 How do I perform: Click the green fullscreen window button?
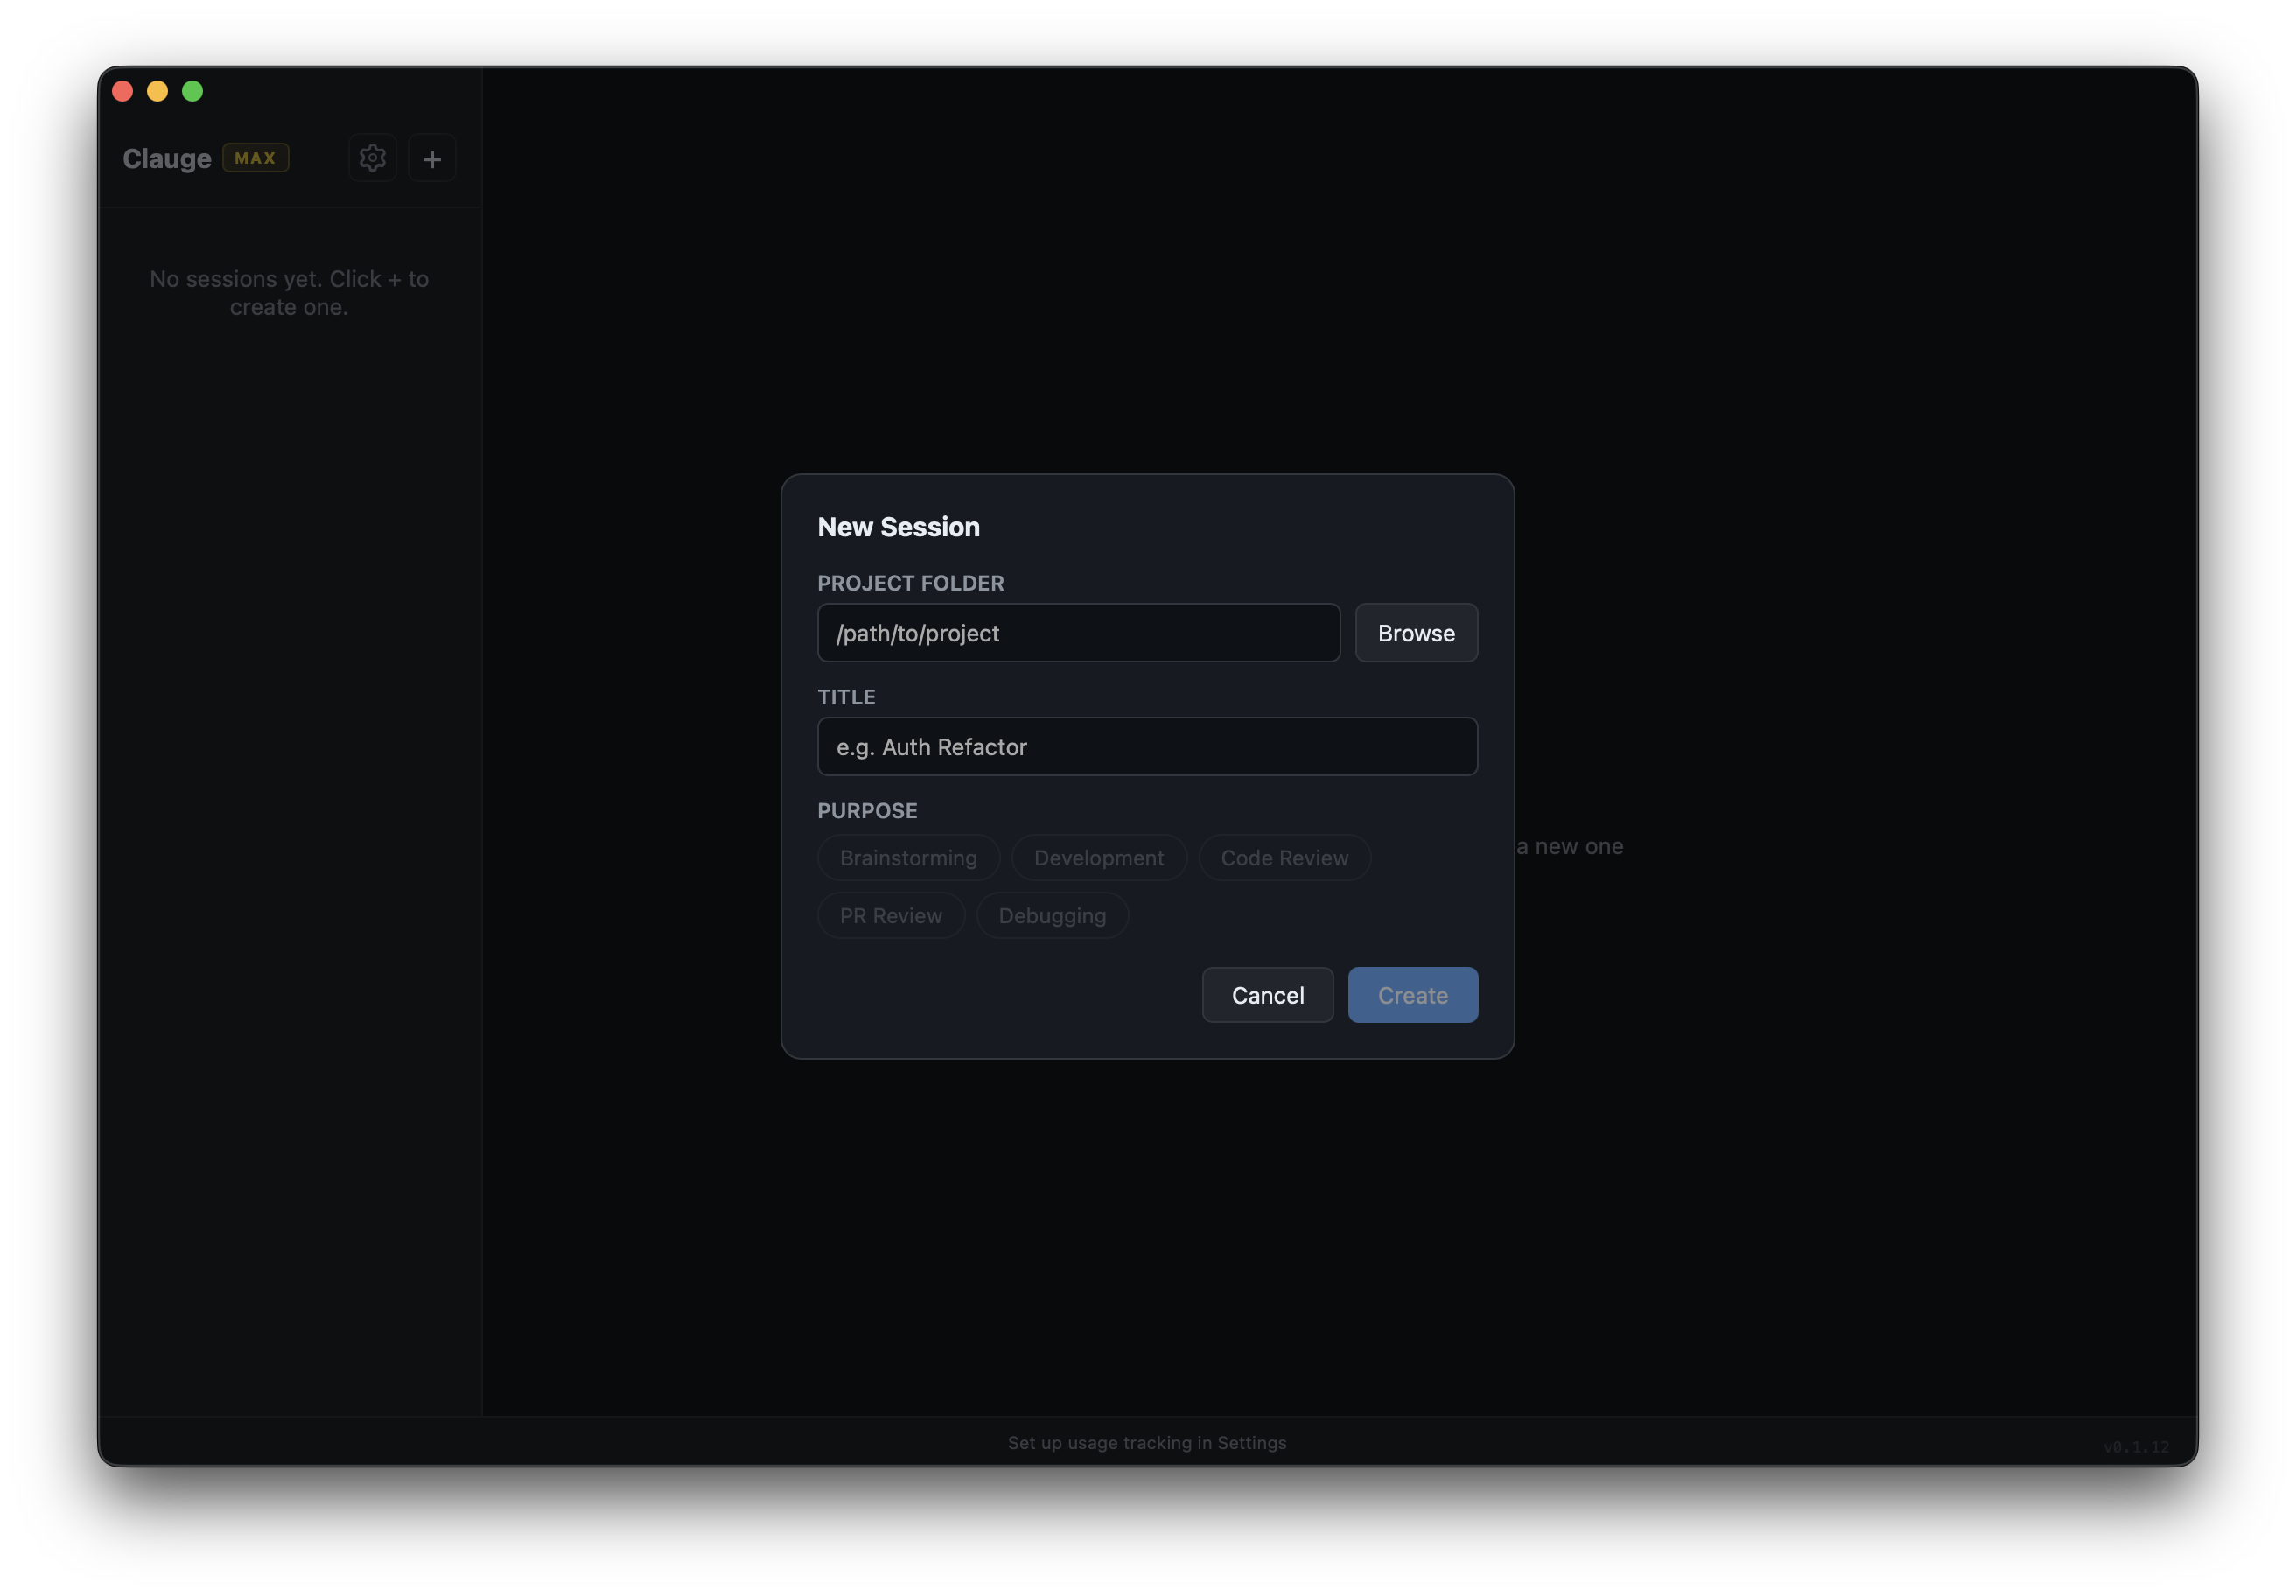(193, 91)
